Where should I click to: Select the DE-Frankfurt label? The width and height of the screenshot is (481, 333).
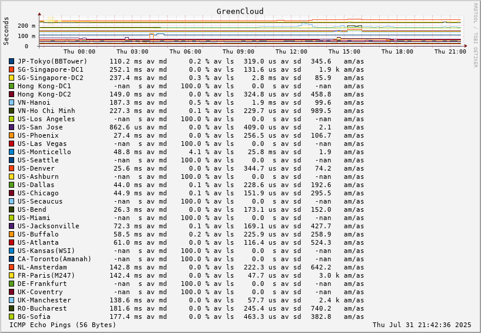tap(42, 284)
